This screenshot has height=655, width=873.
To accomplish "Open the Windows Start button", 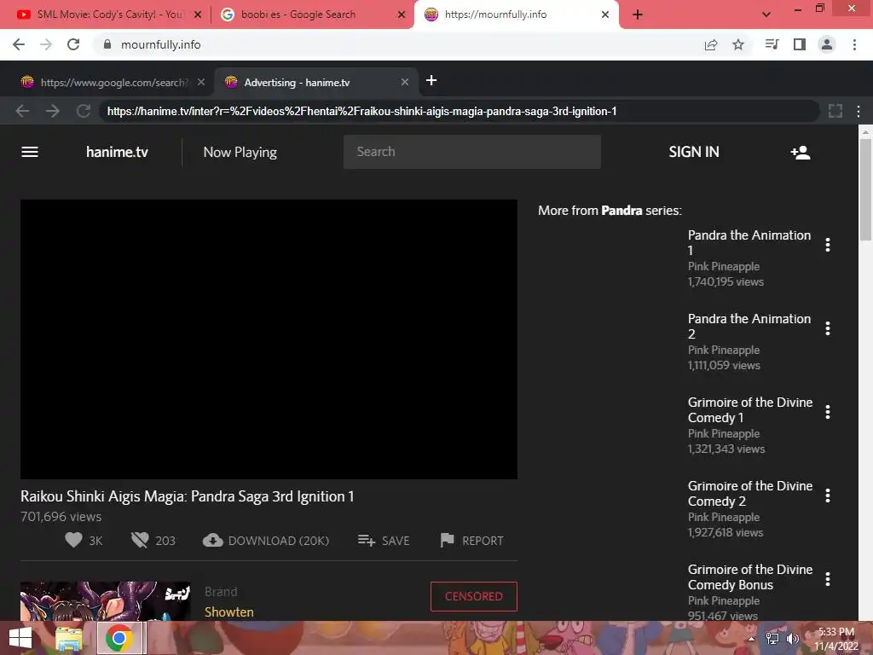I will point(20,638).
